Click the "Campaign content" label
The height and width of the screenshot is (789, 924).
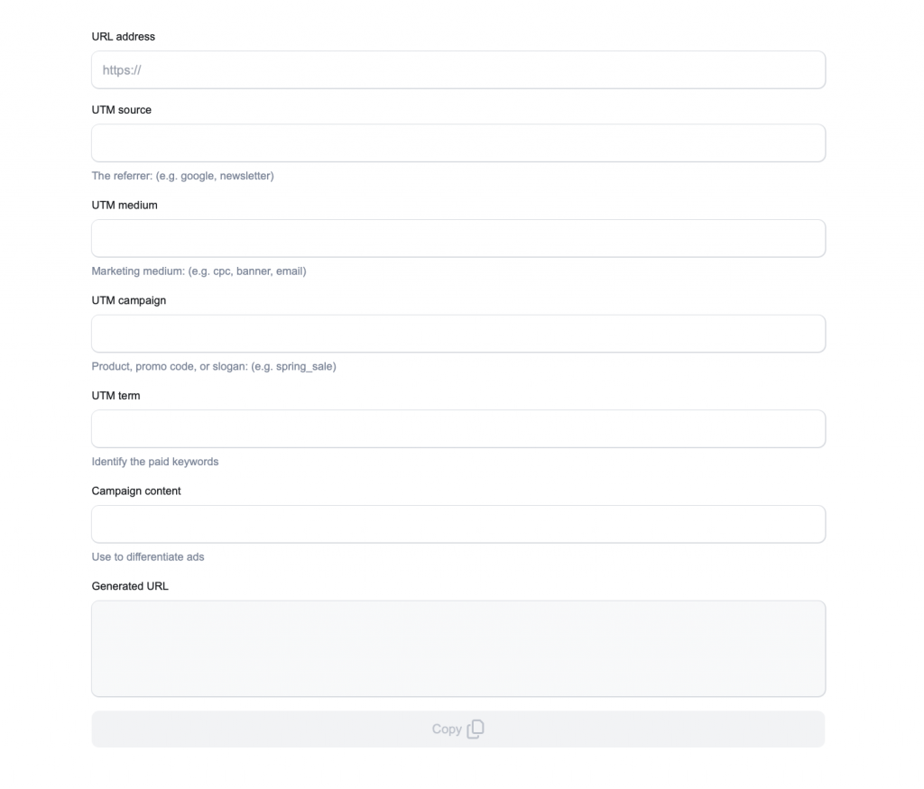pos(136,491)
